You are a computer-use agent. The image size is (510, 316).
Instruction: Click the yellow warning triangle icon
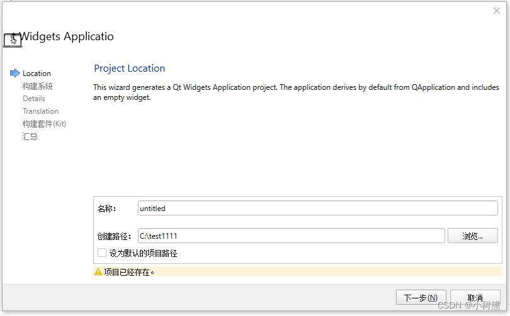(98, 271)
